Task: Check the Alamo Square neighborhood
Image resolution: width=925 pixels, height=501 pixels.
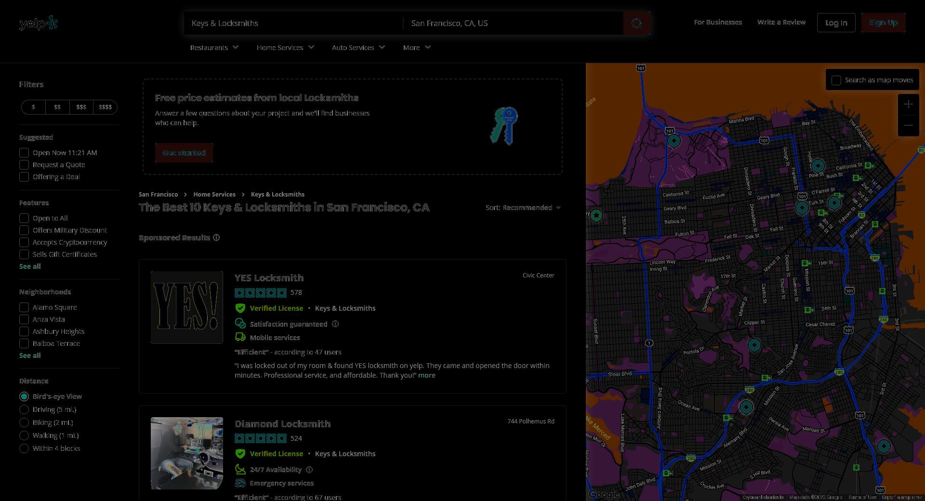Action: pyautogui.click(x=24, y=307)
